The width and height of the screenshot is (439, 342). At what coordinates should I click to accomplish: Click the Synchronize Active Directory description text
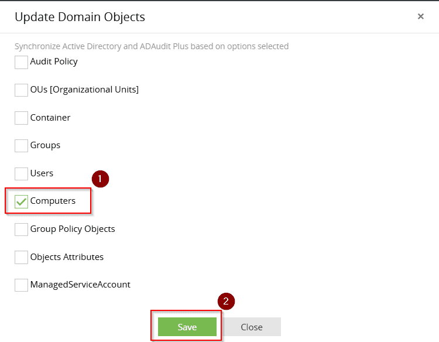(x=152, y=46)
